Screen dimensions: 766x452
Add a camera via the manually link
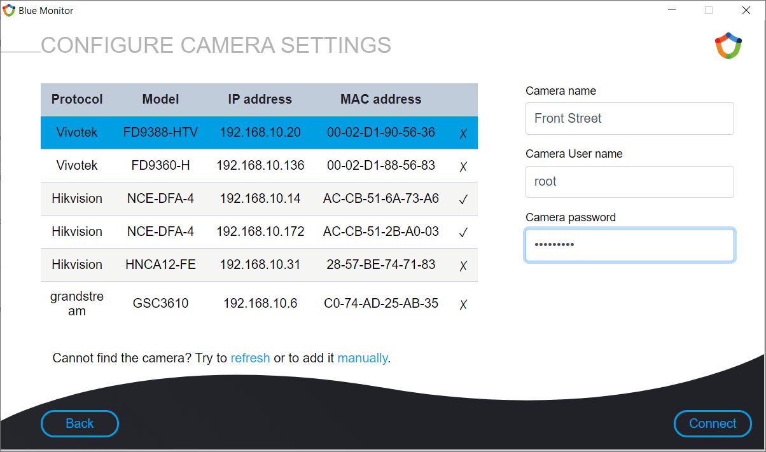pos(362,358)
